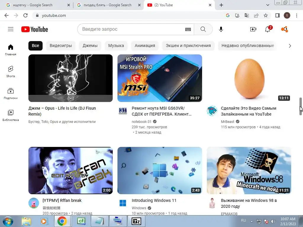Open new browser tab

[x=221, y=5]
